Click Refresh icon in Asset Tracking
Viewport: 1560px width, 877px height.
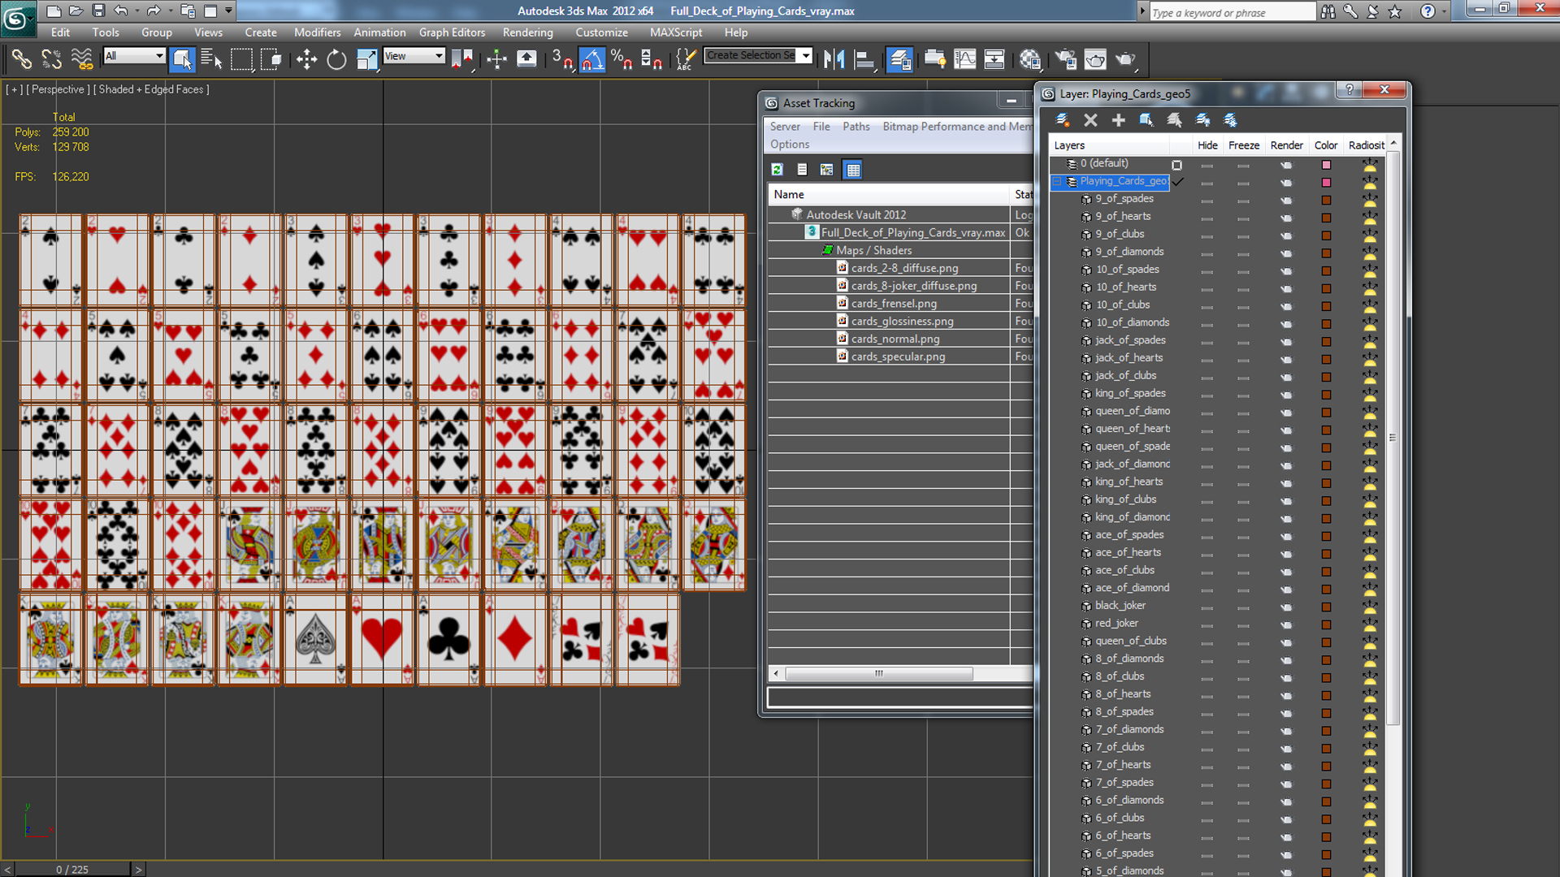777,170
